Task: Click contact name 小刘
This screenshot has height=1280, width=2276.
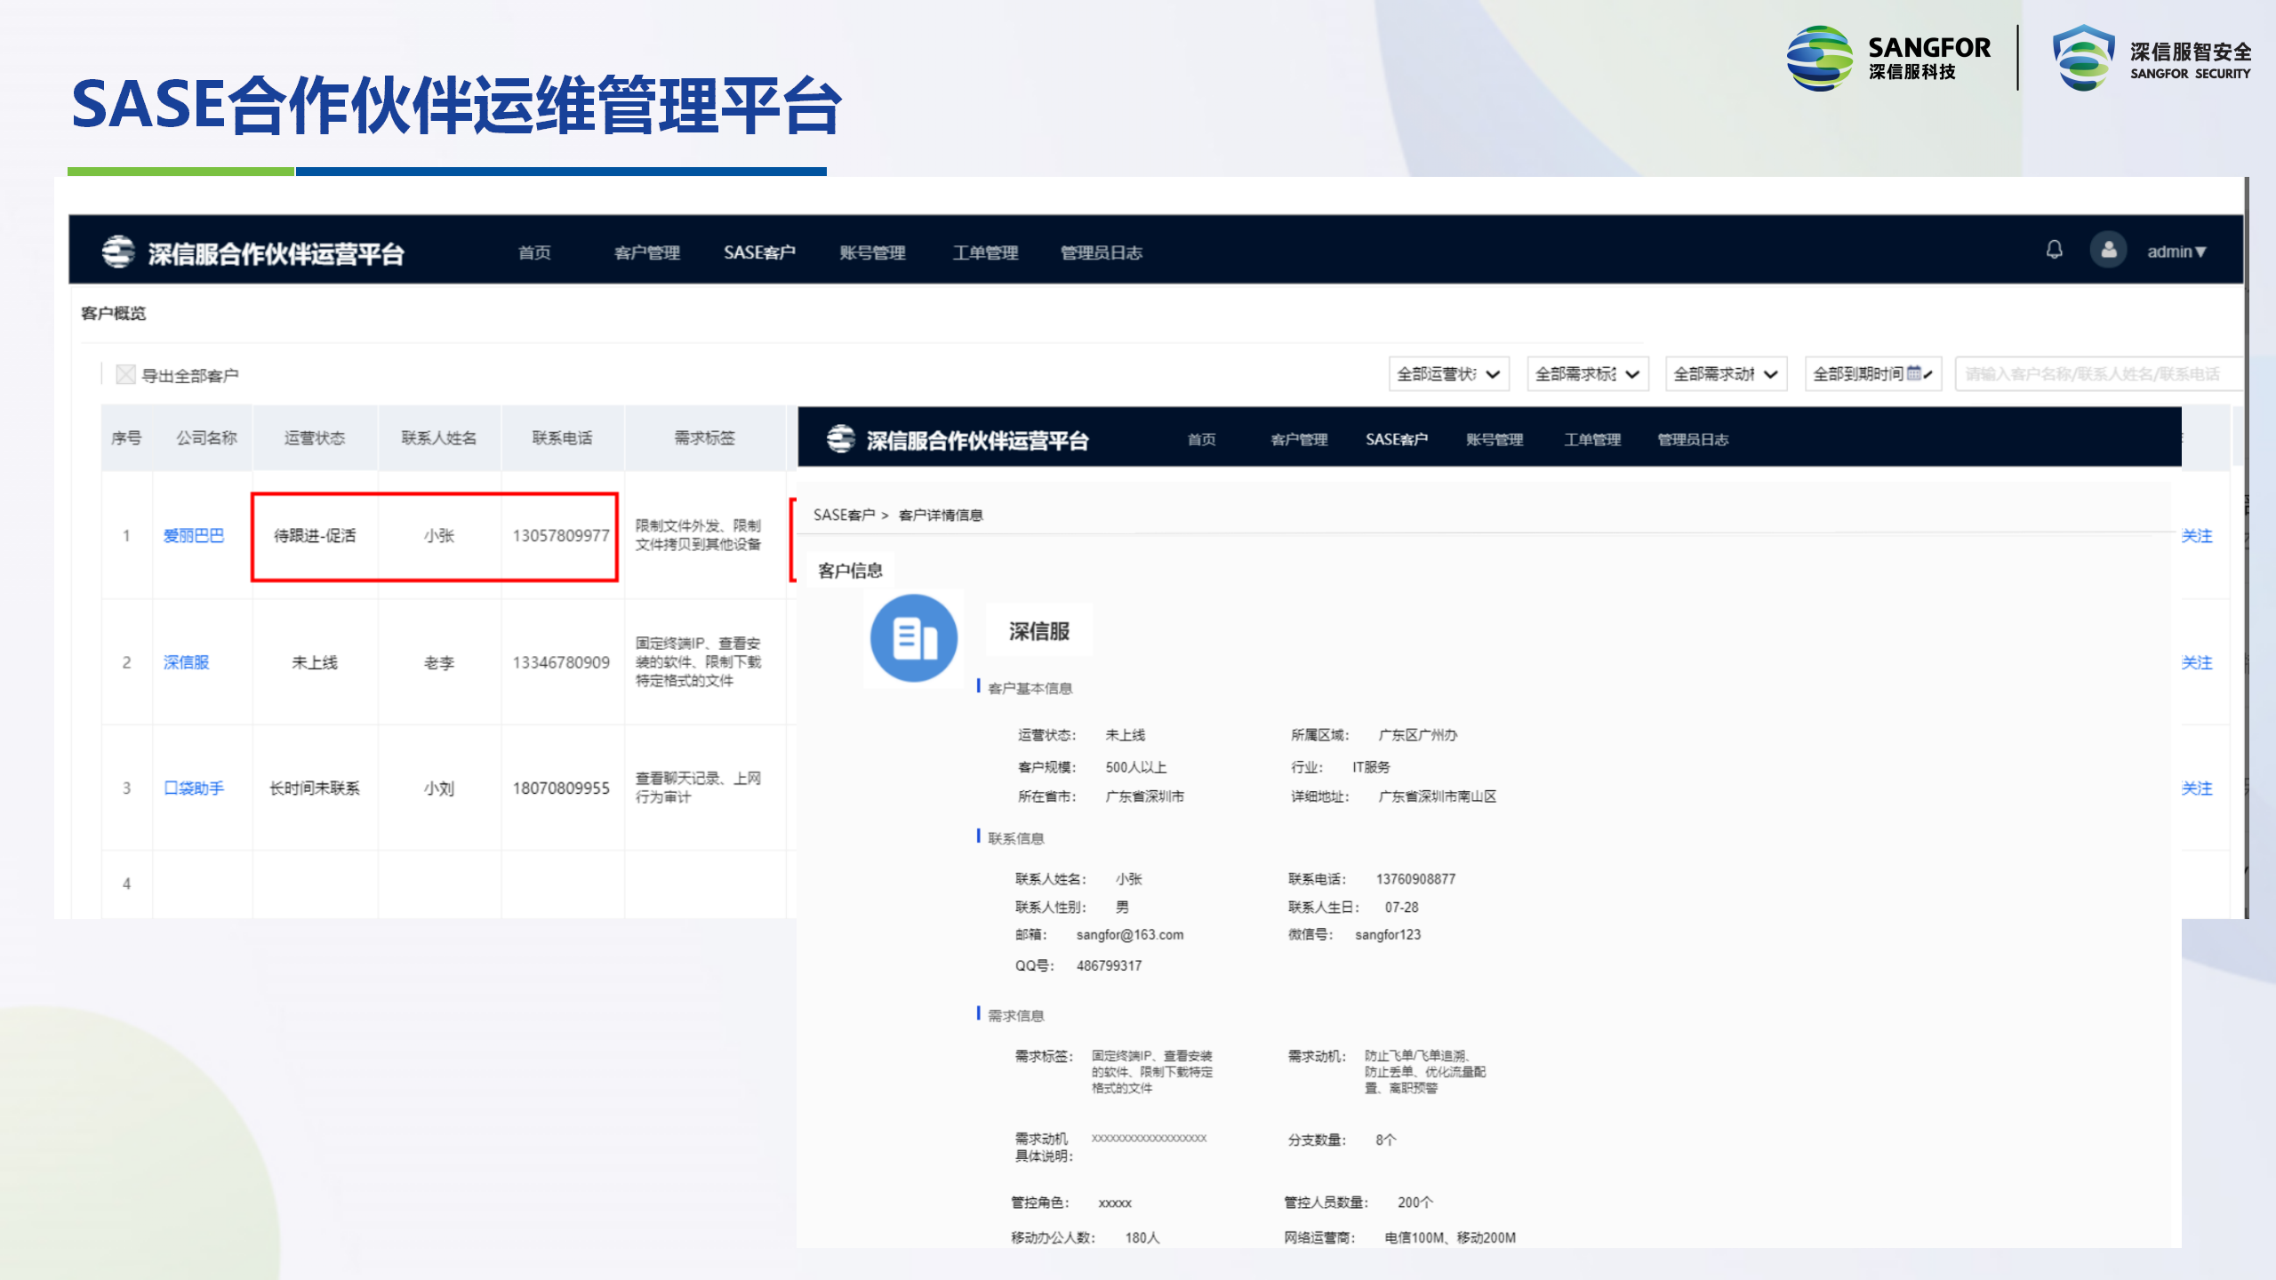Action: tap(438, 788)
